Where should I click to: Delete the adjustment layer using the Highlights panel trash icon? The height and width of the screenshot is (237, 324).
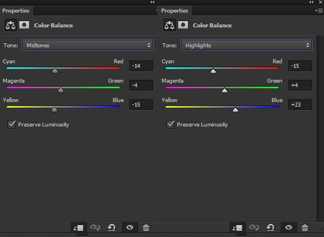coord(305,228)
